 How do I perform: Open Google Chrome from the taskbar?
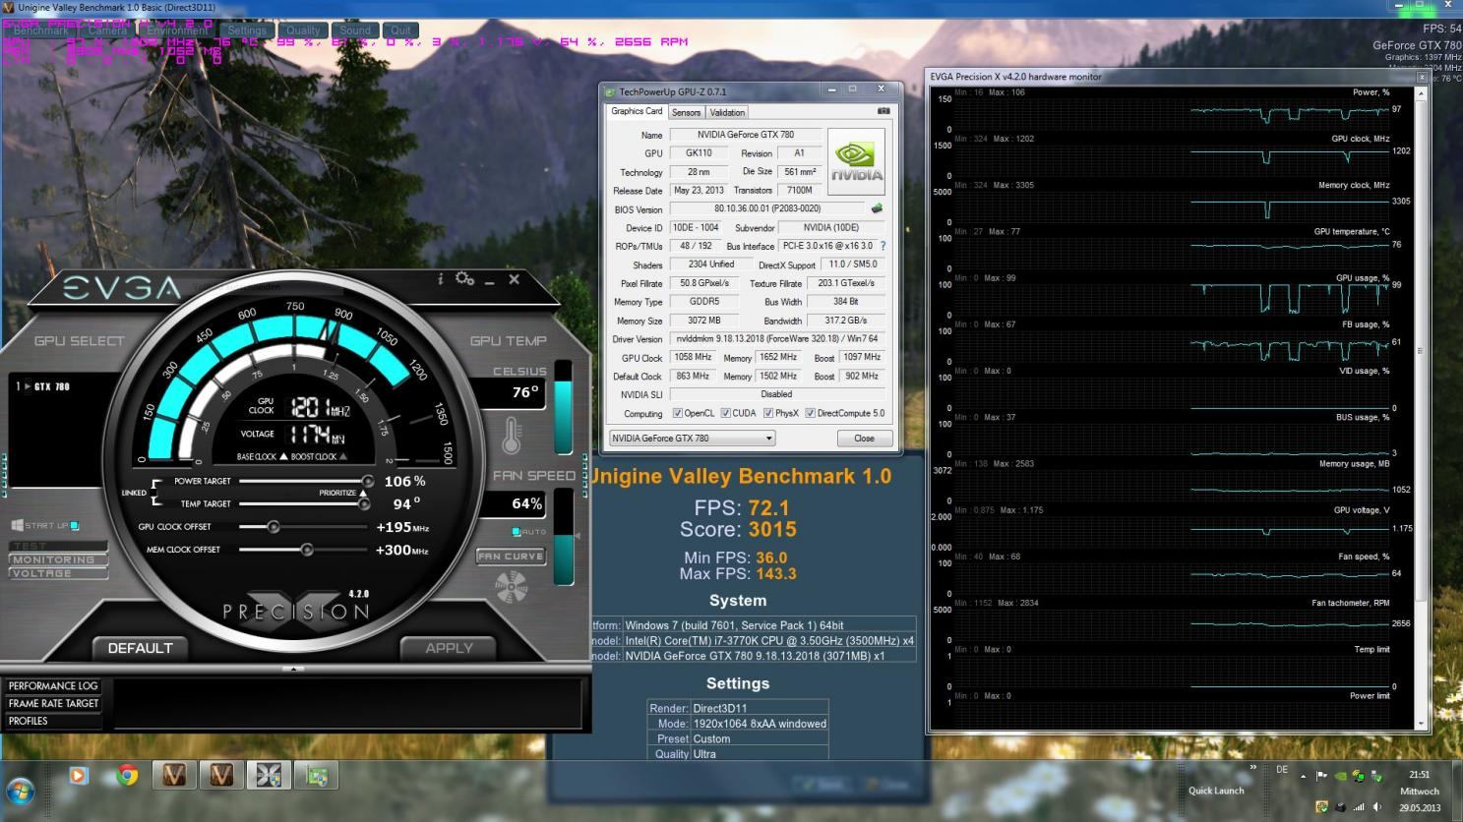[x=127, y=776]
